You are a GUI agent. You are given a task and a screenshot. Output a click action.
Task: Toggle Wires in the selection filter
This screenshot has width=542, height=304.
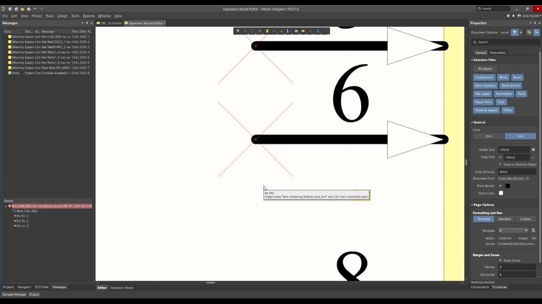tap(503, 77)
